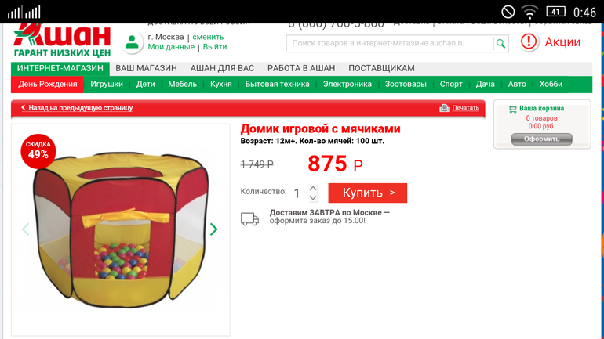This screenshot has width=604, height=339.
Task: Click the red exclamation Акции icon
Action: pos(529,41)
